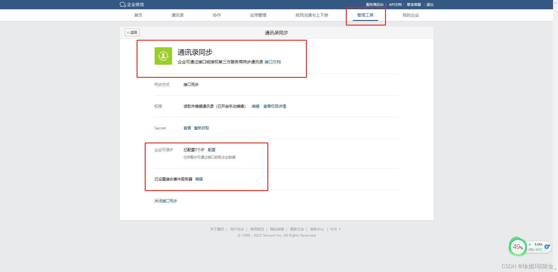This screenshot has width=558, height=272.
Task: Open the 首页 tab
Action: pyautogui.click(x=138, y=15)
